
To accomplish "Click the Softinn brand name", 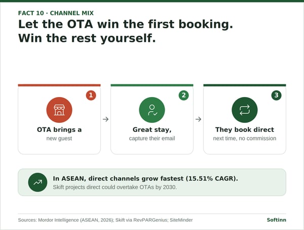I will tap(277, 220).
